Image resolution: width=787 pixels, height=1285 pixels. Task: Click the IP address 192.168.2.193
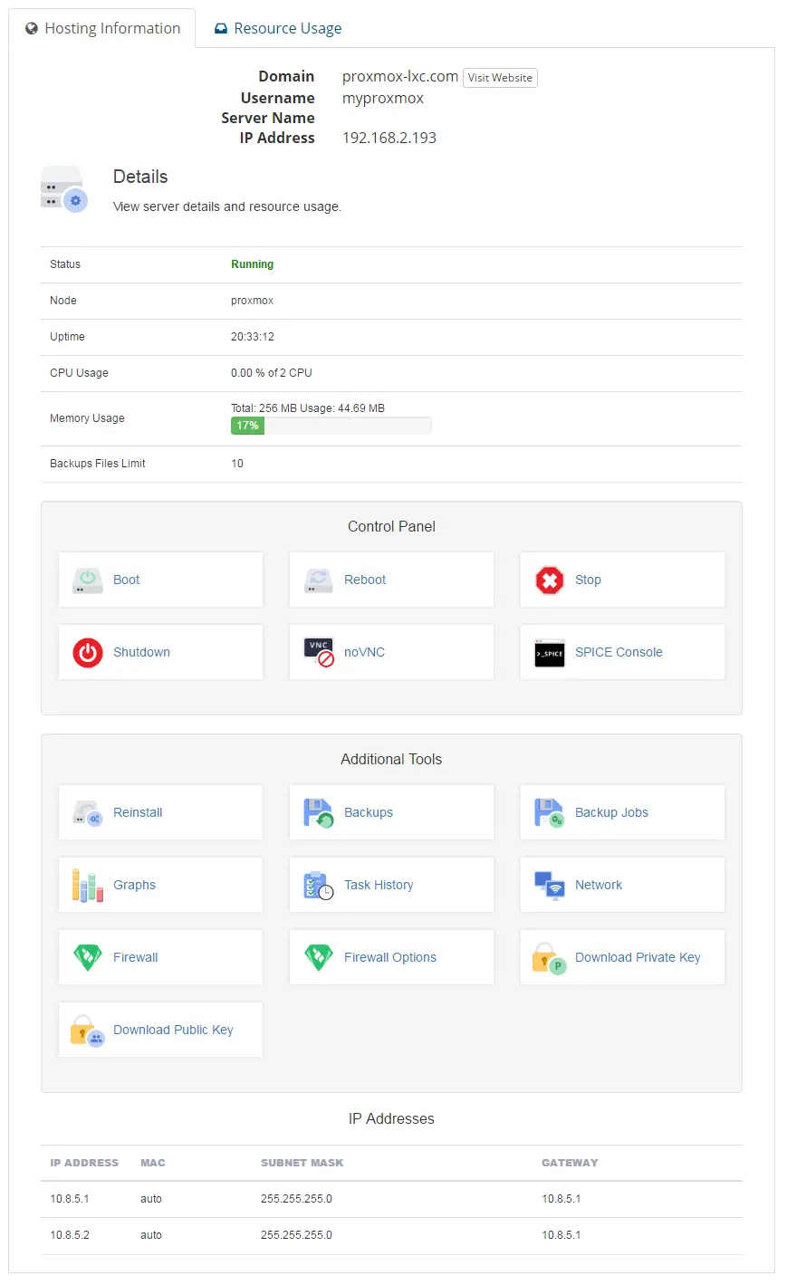click(x=389, y=138)
